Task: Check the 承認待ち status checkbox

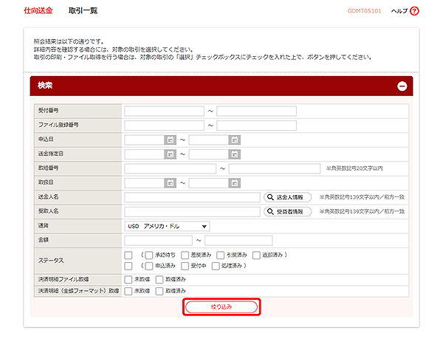Action: [x=149, y=256]
